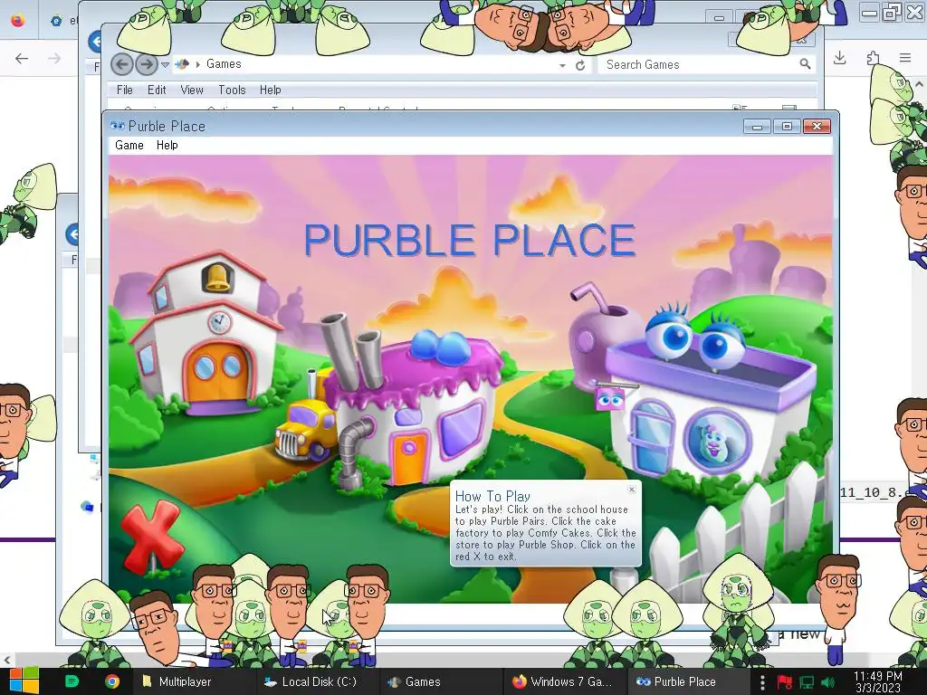Open the Tools menu in Games explorer window
The width and height of the screenshot is (927, 695).
point(232,90)
